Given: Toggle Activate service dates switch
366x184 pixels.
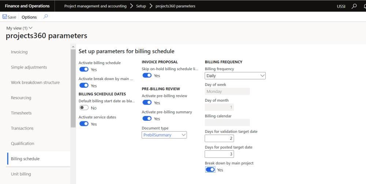Looking at the screenshot, I should click(84, 124).
